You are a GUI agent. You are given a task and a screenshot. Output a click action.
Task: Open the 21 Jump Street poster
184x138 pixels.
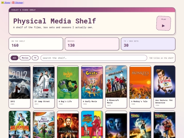click(x=44, y=83)
